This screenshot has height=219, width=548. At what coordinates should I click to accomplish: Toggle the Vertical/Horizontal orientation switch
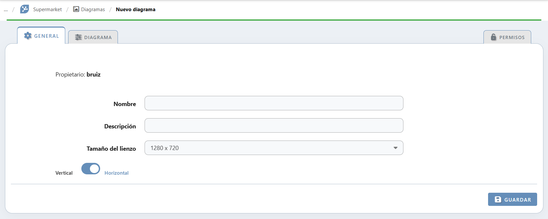(91, 169)
